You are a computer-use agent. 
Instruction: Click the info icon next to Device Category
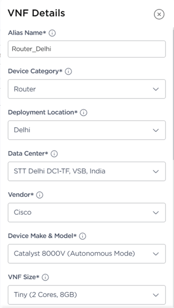(x=68, y=72)
